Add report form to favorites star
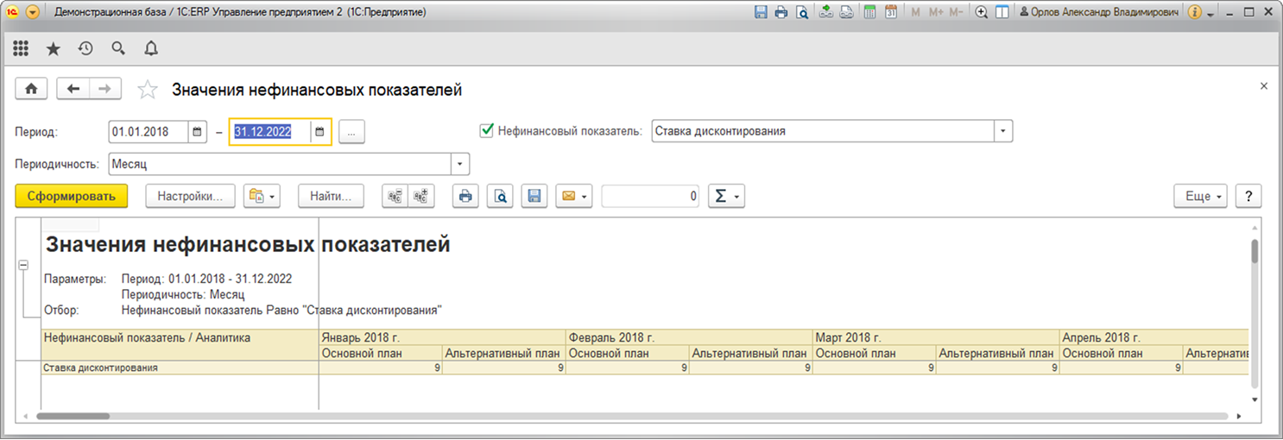 click(x=148, y=90)
